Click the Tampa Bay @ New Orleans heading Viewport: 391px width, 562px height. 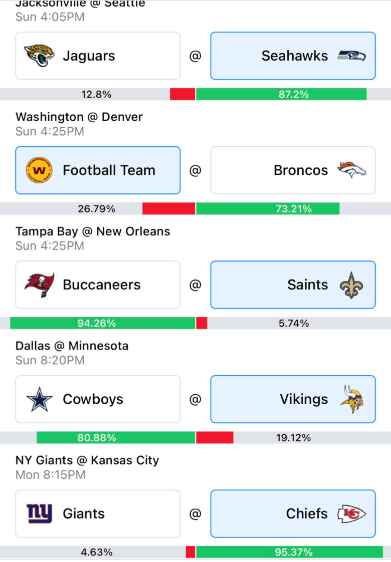pyautogui.click(x=93, y=231)
